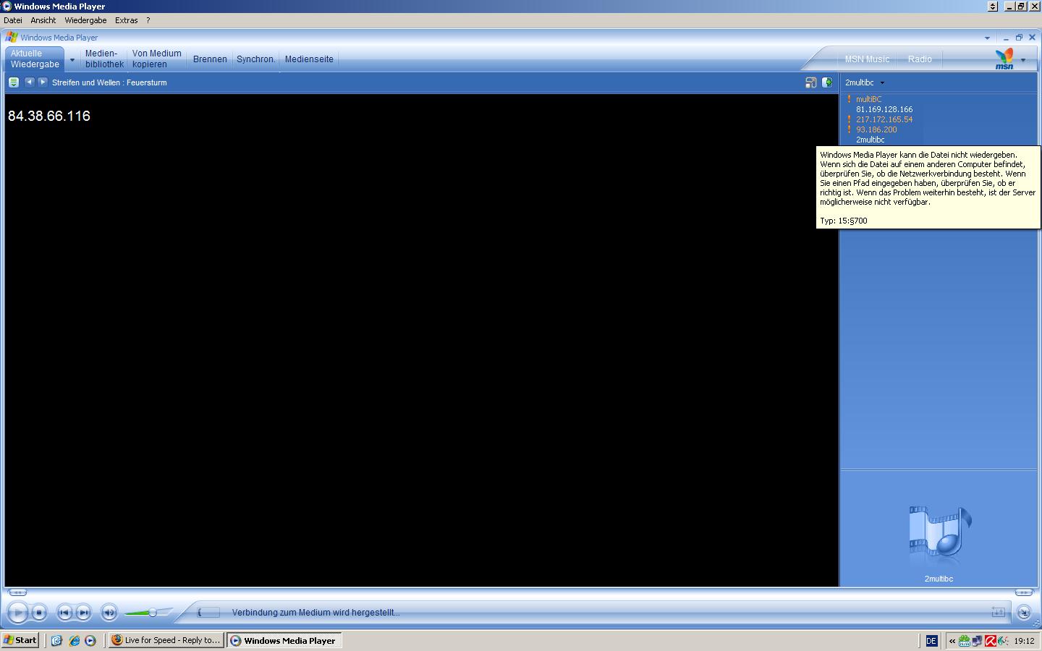Open Live for Speed taskbar window
This screenshot has height=651, width=1042.
click(166, 640)
